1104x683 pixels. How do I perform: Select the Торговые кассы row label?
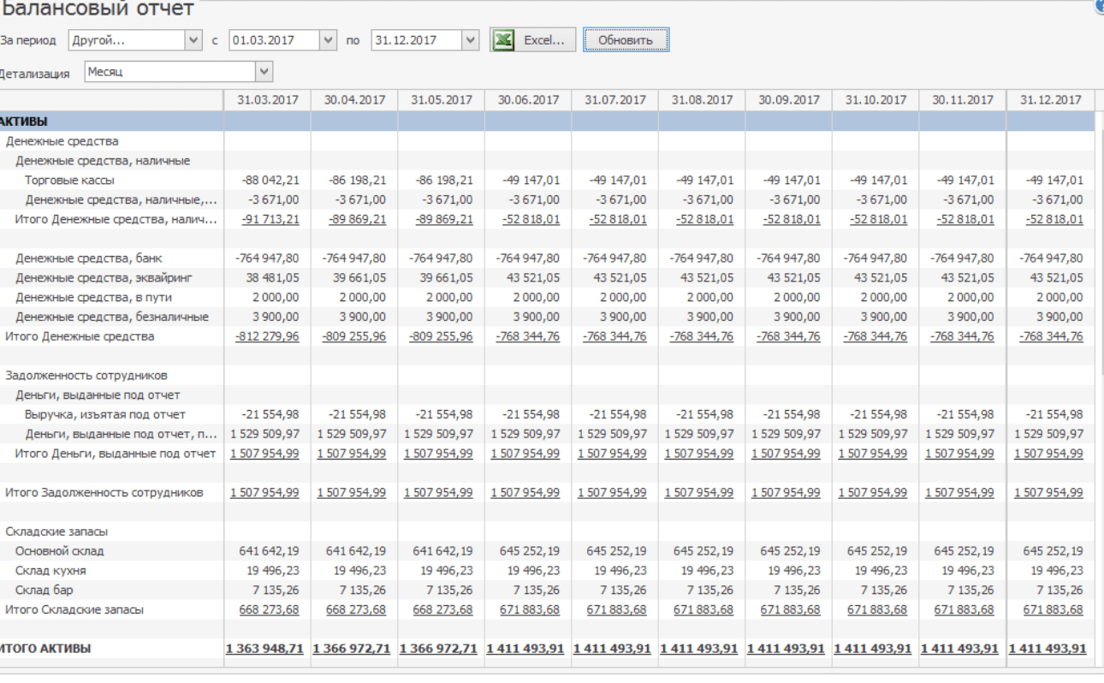pyautogui.click(x=69, y=181)
